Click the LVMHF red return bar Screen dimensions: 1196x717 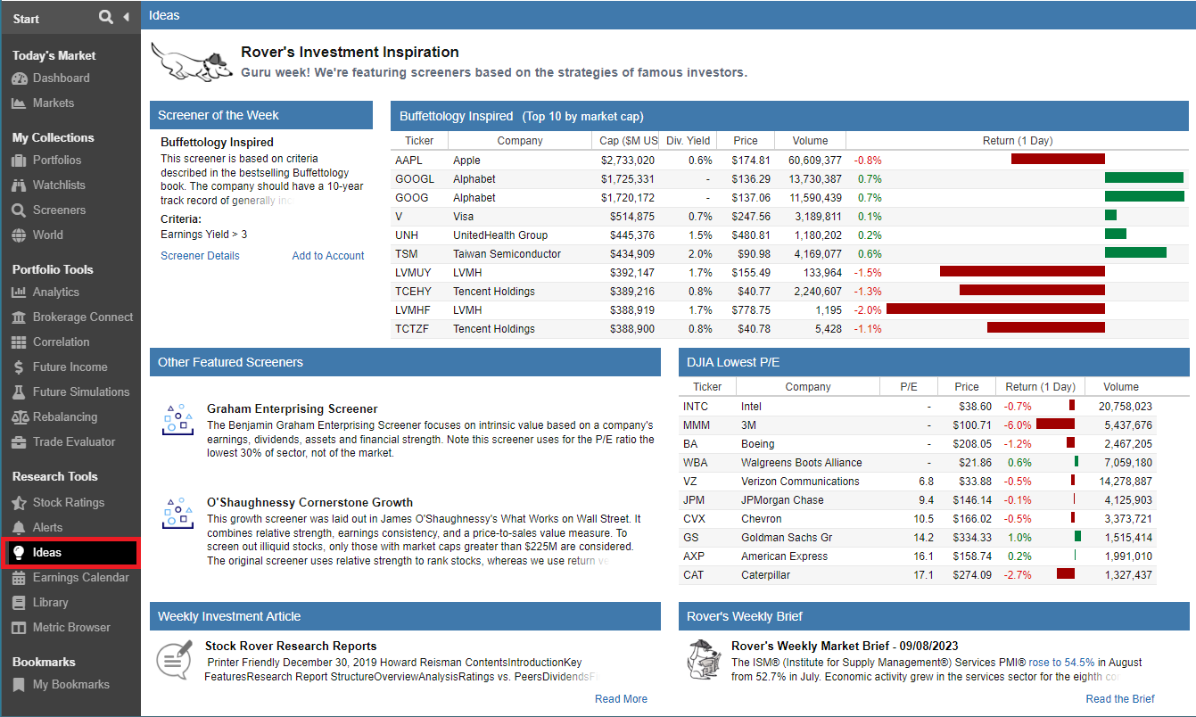click(995, 309)
